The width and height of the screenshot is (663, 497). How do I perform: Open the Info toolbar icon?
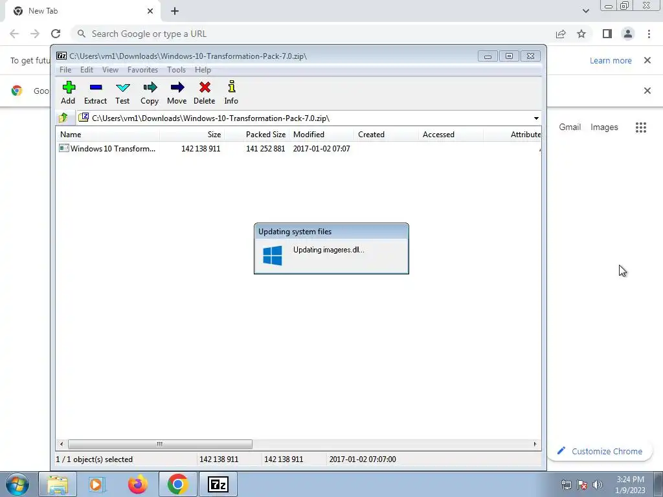pyautogui.click(x=231, y=93)
